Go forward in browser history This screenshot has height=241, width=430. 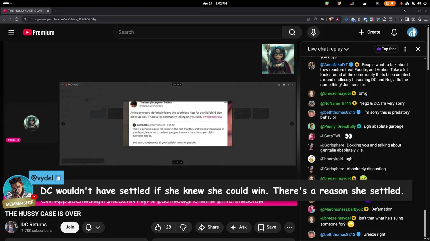(10, 19)
